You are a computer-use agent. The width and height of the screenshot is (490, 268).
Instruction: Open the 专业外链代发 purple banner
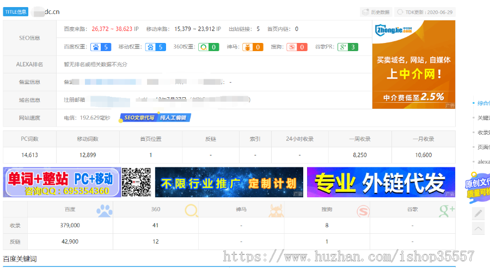[x=381, y=182]
